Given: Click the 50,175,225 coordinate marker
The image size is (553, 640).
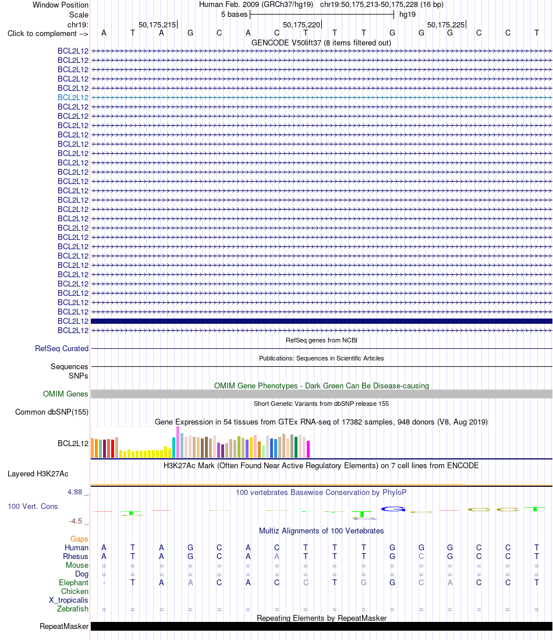Looking at the screenshot, I should click(x=446, y=25).
